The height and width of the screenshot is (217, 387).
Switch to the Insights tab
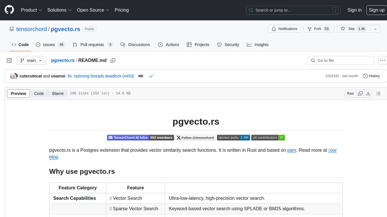(258, 45)
